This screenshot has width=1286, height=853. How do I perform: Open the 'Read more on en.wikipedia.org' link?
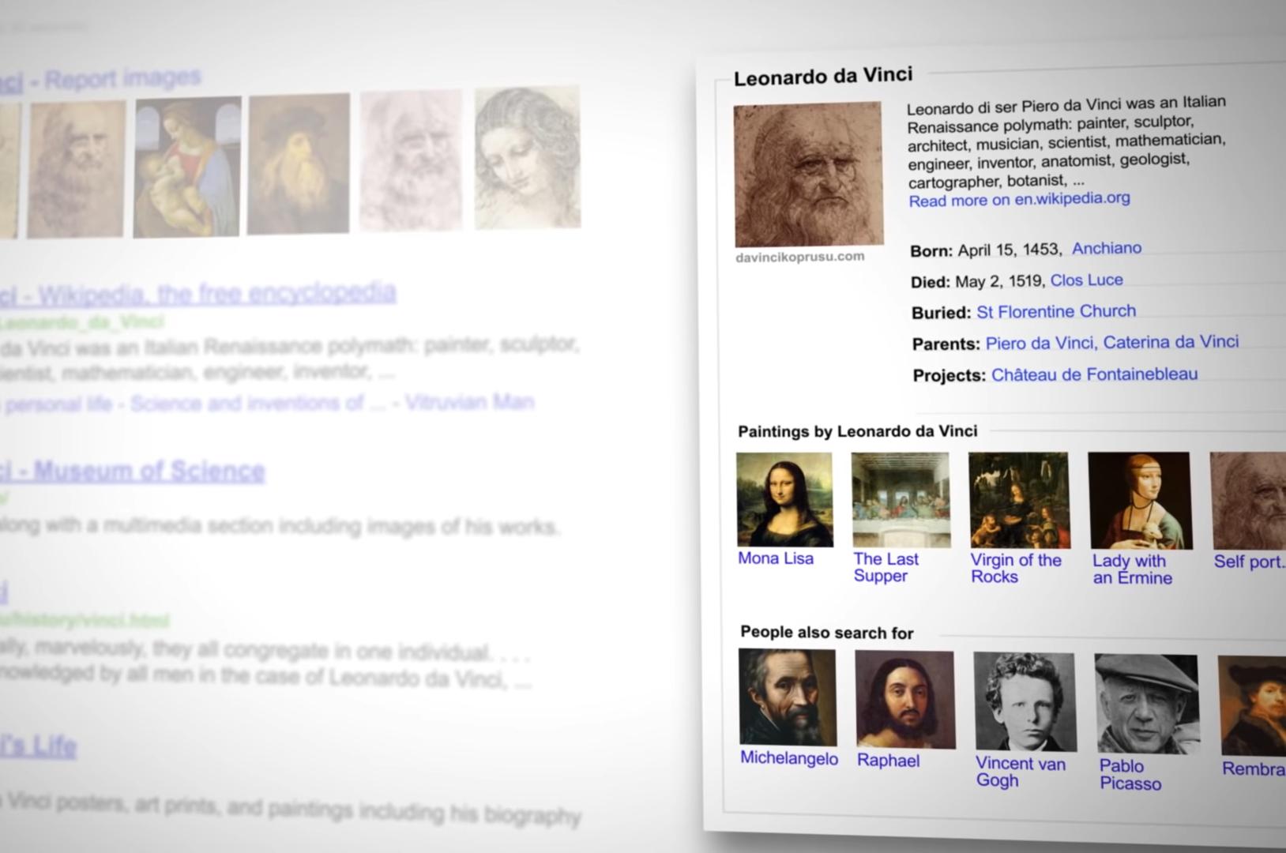coord(1019,199)
